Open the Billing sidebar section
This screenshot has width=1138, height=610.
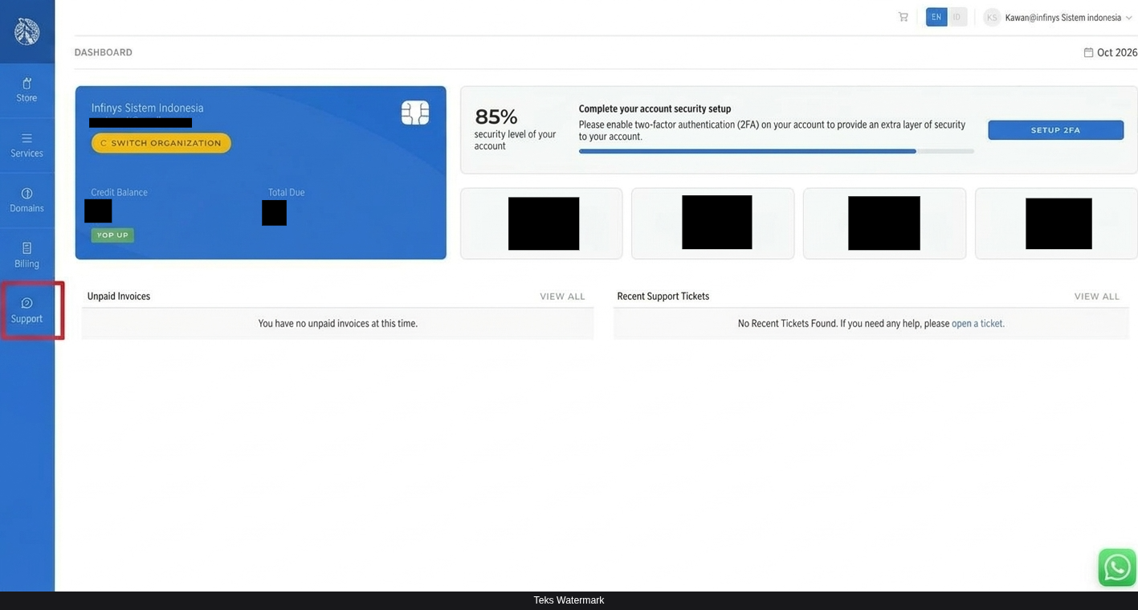(x=27, y=256)
